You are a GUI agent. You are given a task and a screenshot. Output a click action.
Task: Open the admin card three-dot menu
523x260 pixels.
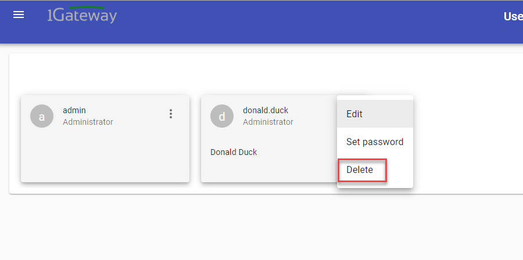171,114
